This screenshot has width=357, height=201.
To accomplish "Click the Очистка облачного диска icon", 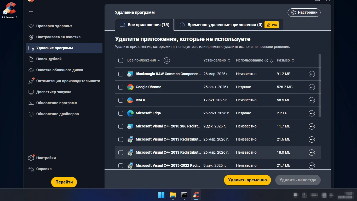I will pyautogui.click(x=31, y=70).
